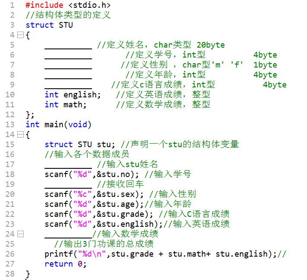Click the blank field on line 17
Screen dimensions: 307x280
(x=68, y=167)
